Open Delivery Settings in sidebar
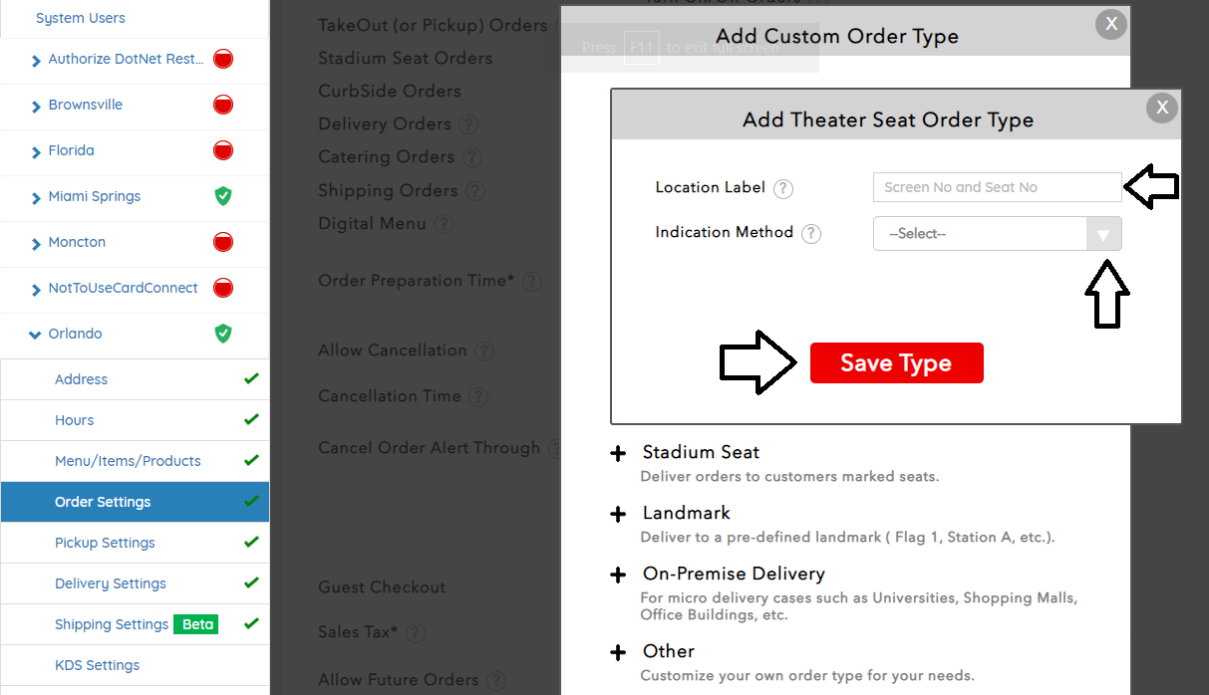Image resolution: width=1209 pixels, height=695 pixels. click(x=110, y=583)
